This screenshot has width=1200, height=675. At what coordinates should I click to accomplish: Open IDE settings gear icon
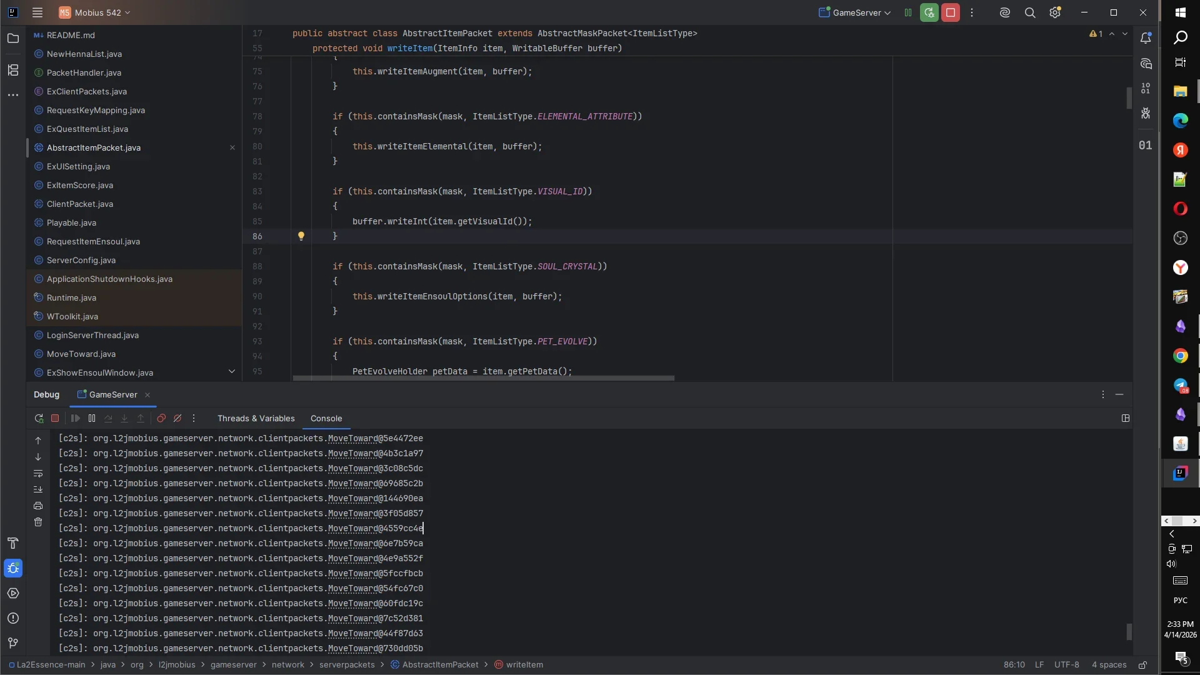1055,12
